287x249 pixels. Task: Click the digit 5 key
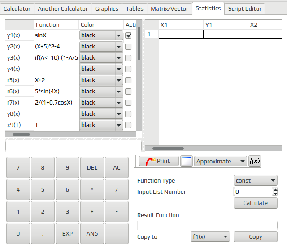coord(43,189)
